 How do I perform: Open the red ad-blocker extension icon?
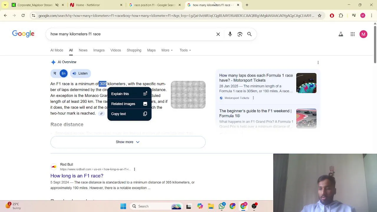click(x=332, y=16)
